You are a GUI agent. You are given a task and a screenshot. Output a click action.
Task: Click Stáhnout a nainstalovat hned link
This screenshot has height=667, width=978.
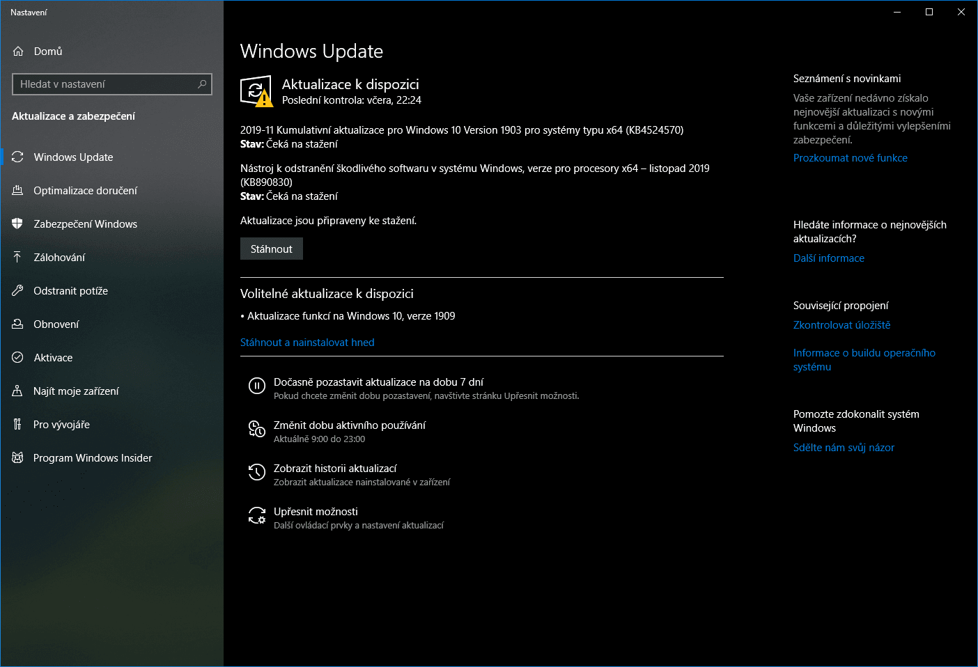[x=307, y=343]
